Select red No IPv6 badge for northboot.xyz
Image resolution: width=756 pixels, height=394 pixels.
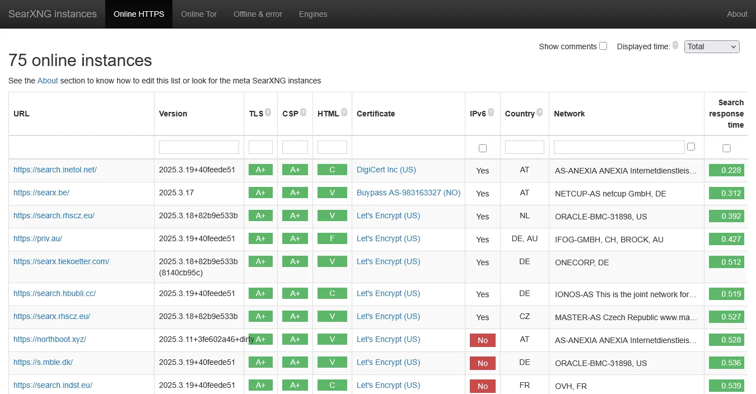(x=483, y=340)
